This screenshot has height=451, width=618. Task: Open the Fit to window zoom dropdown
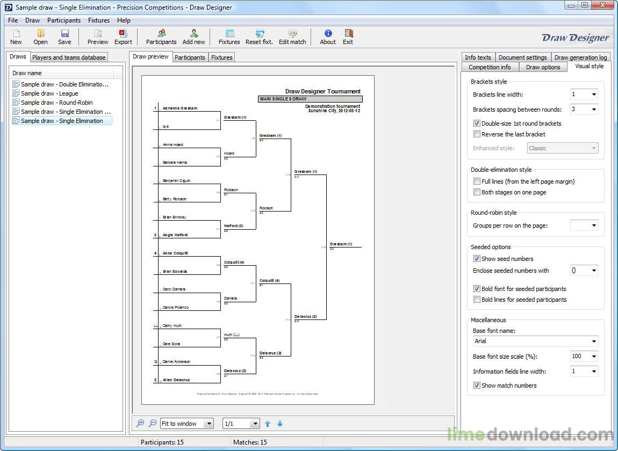point(209,424)
